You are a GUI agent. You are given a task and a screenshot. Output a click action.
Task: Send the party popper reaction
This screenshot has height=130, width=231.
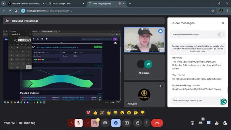[102, 113]
